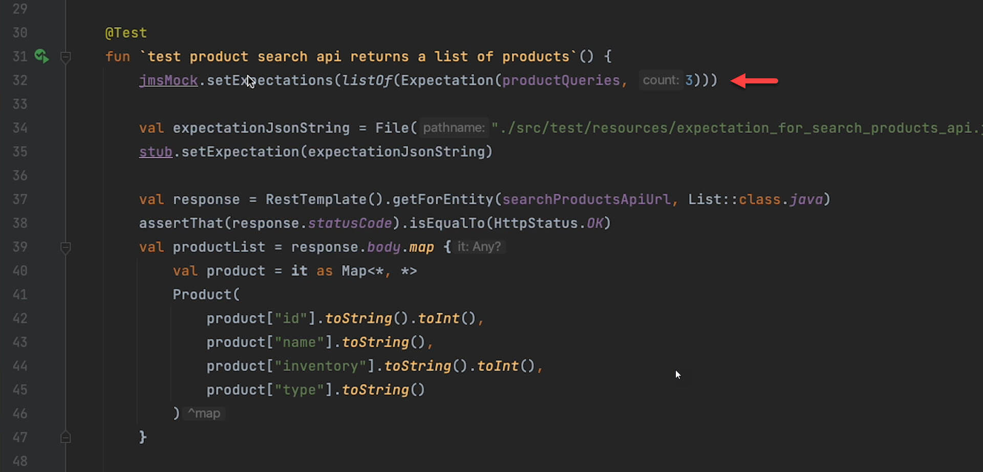Collapse the test function at line 31
Screen dimensions: 983x472
[66, 57]
